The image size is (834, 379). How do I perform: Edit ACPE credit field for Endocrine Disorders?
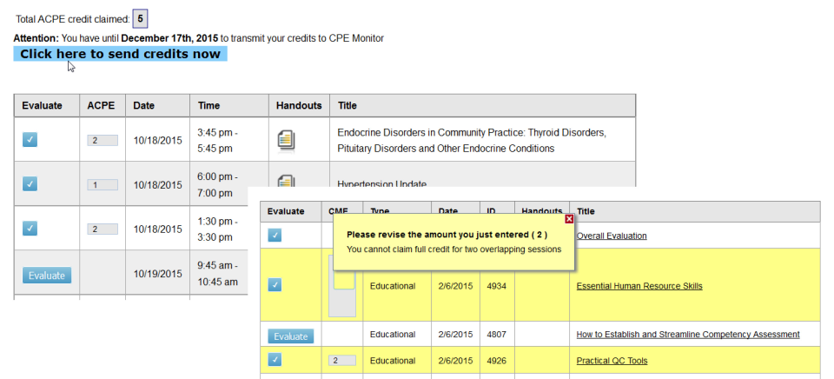102,140
